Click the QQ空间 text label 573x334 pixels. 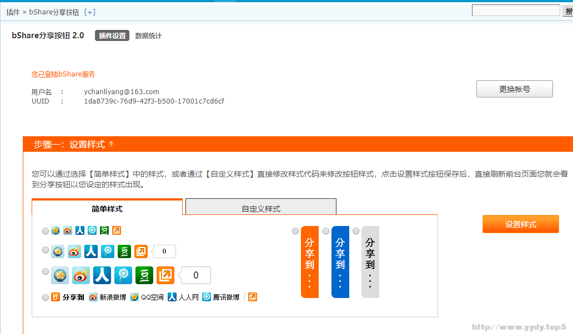tap(152, 297)
